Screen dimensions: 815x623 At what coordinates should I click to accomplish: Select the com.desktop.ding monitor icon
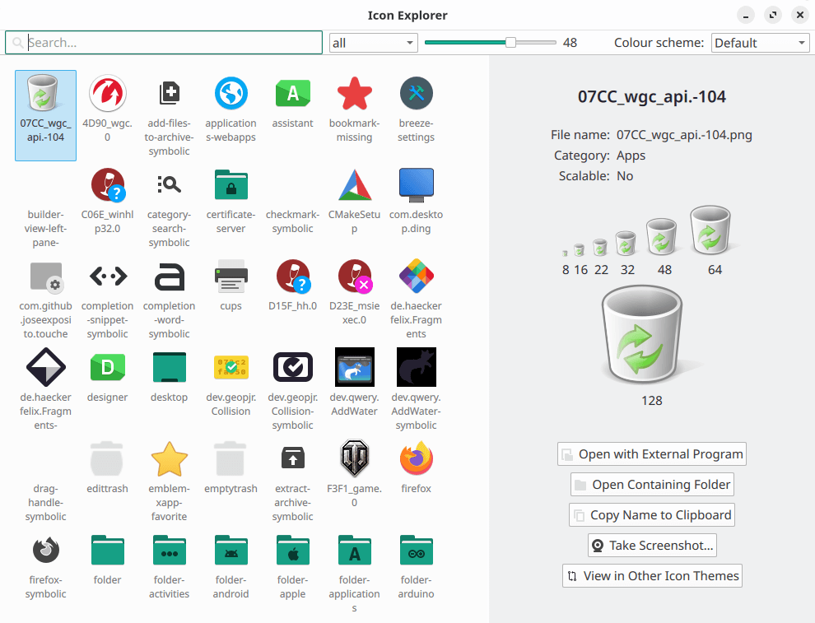[x=417, y=185]
